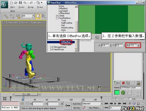Open the Undo history dropdown arrow
The image size is (146, 111).
(28, 3)
